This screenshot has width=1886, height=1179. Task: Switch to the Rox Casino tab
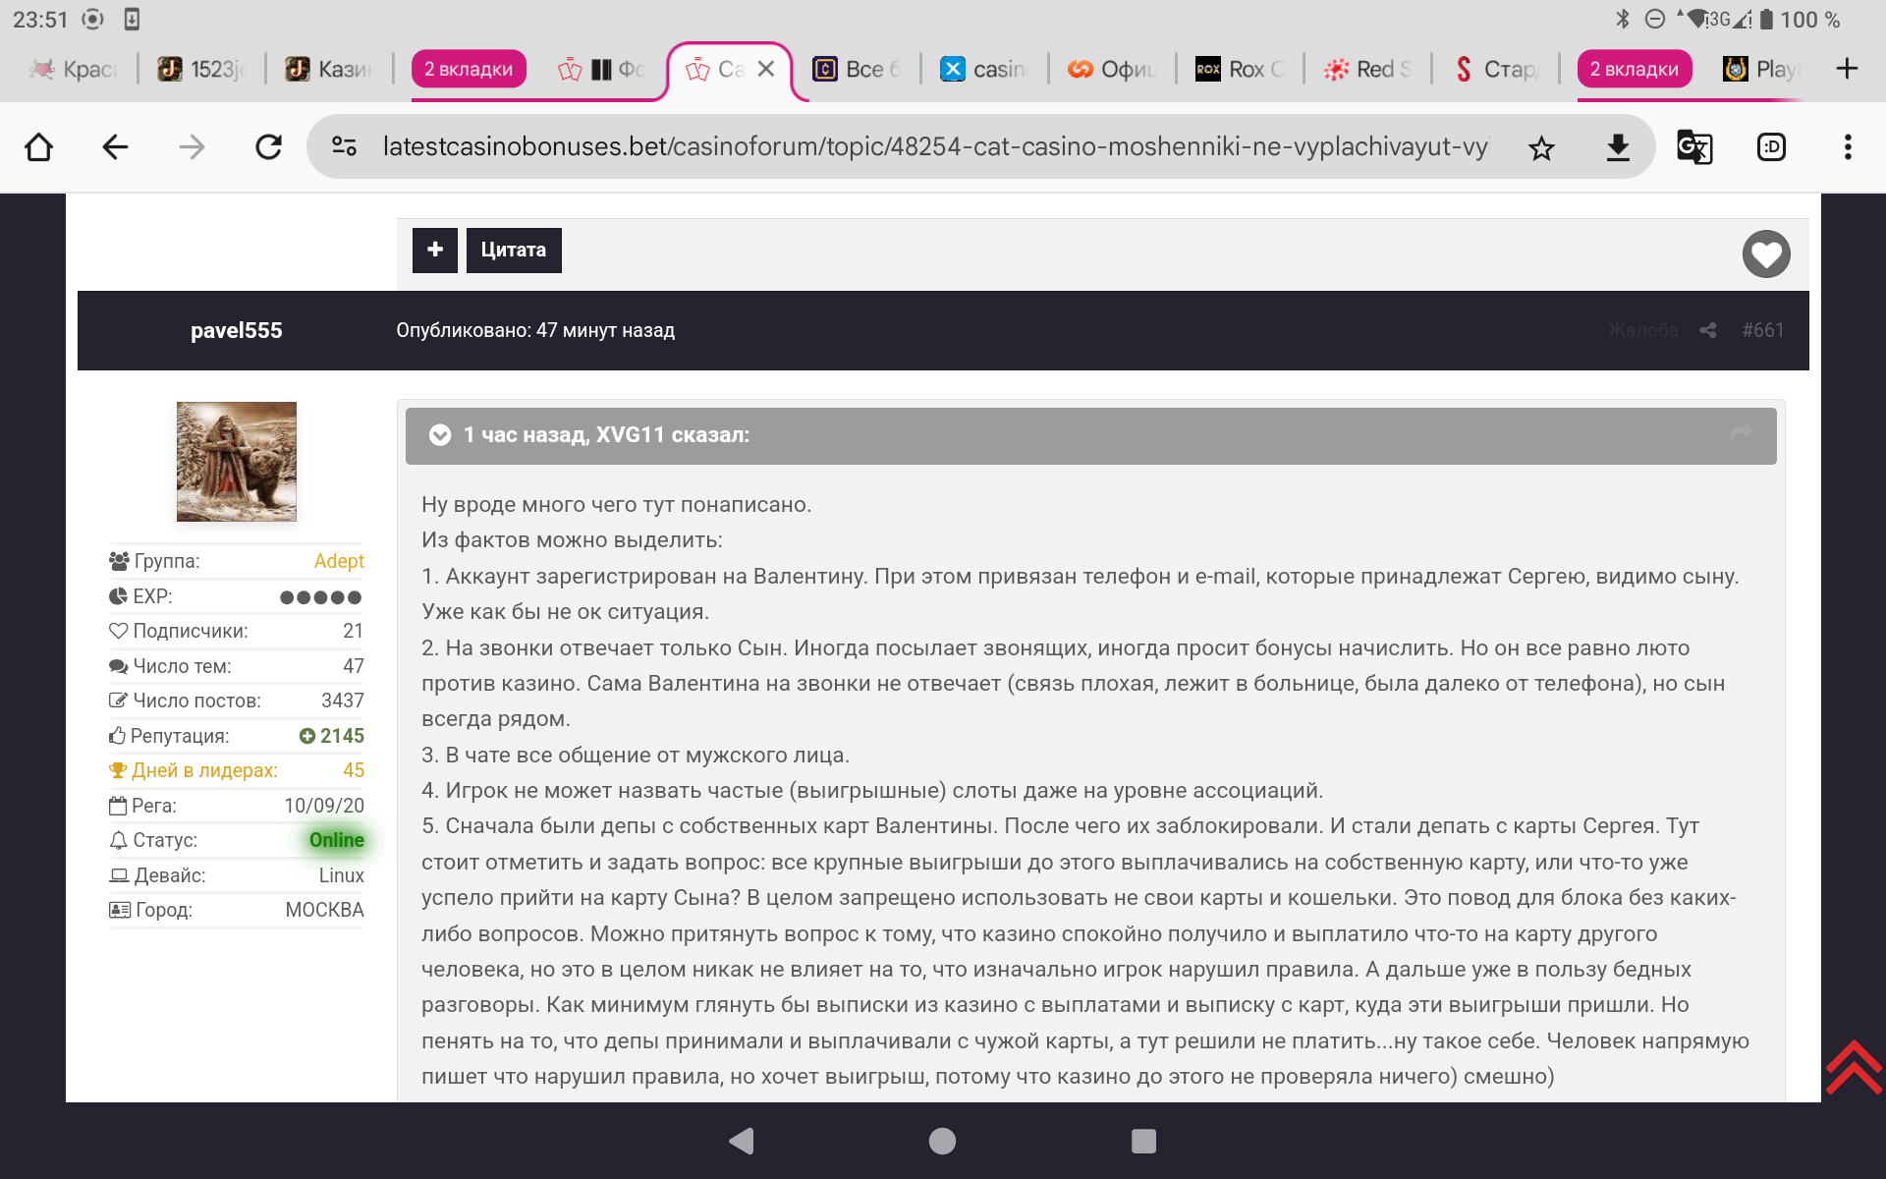point(1240,69)
